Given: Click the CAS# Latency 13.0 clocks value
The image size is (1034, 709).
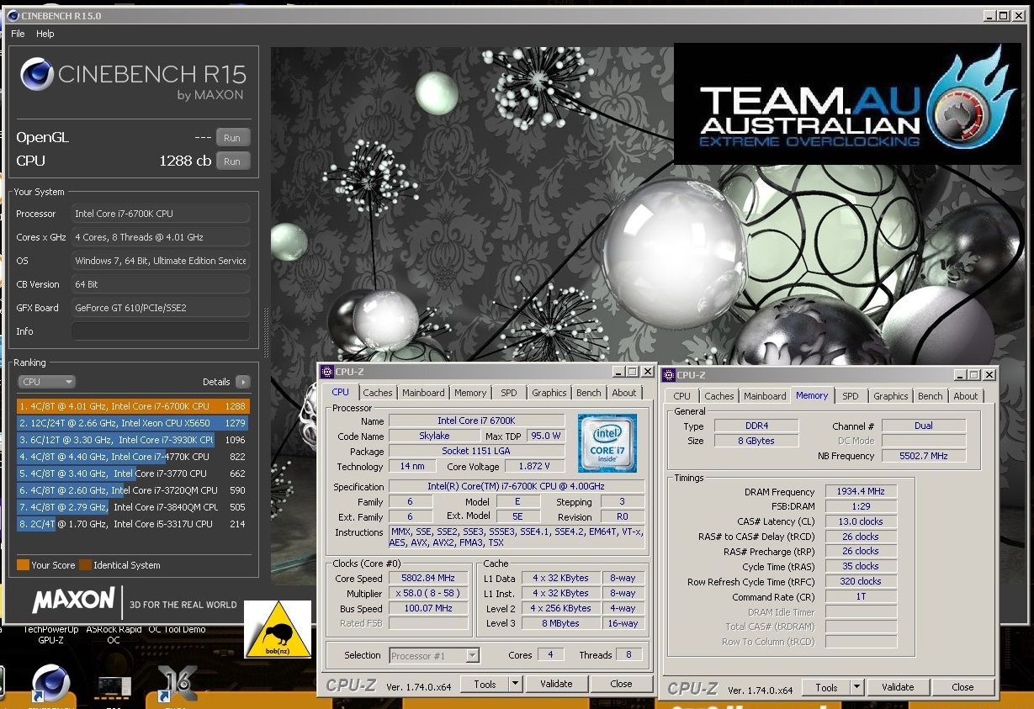Looking at the screenshot, I should pyautogui.click(x=861, y=521).
